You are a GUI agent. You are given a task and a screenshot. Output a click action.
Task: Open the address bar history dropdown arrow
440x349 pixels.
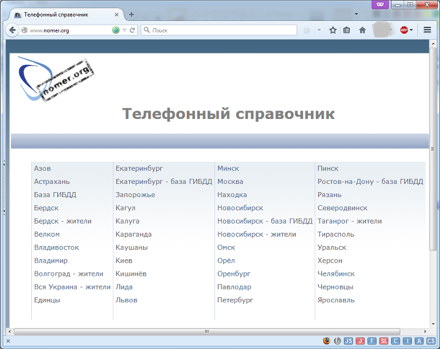[125, 30]
